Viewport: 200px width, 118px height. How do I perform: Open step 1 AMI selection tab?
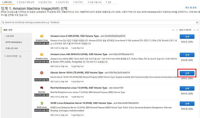[x=7, y=2]
